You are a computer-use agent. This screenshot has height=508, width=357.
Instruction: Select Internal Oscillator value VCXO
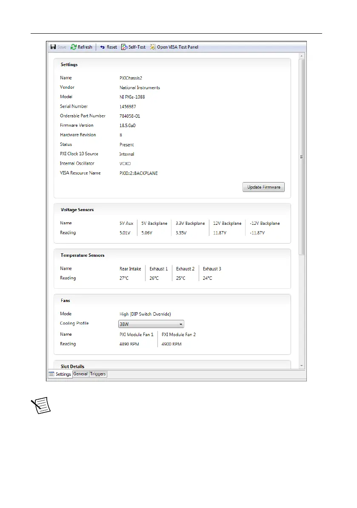(x=125, y=164)
